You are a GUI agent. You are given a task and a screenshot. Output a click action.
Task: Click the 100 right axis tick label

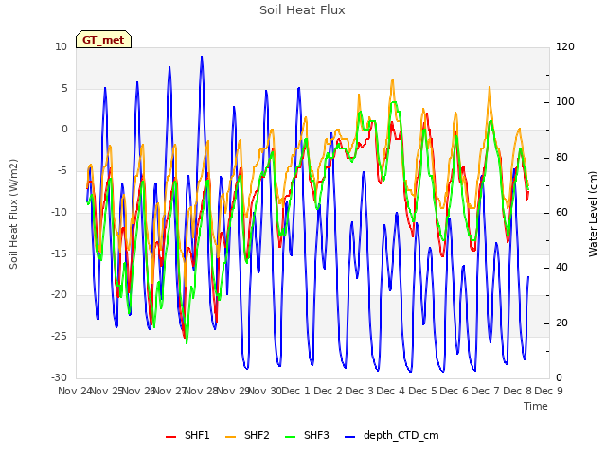coord(565,102)
